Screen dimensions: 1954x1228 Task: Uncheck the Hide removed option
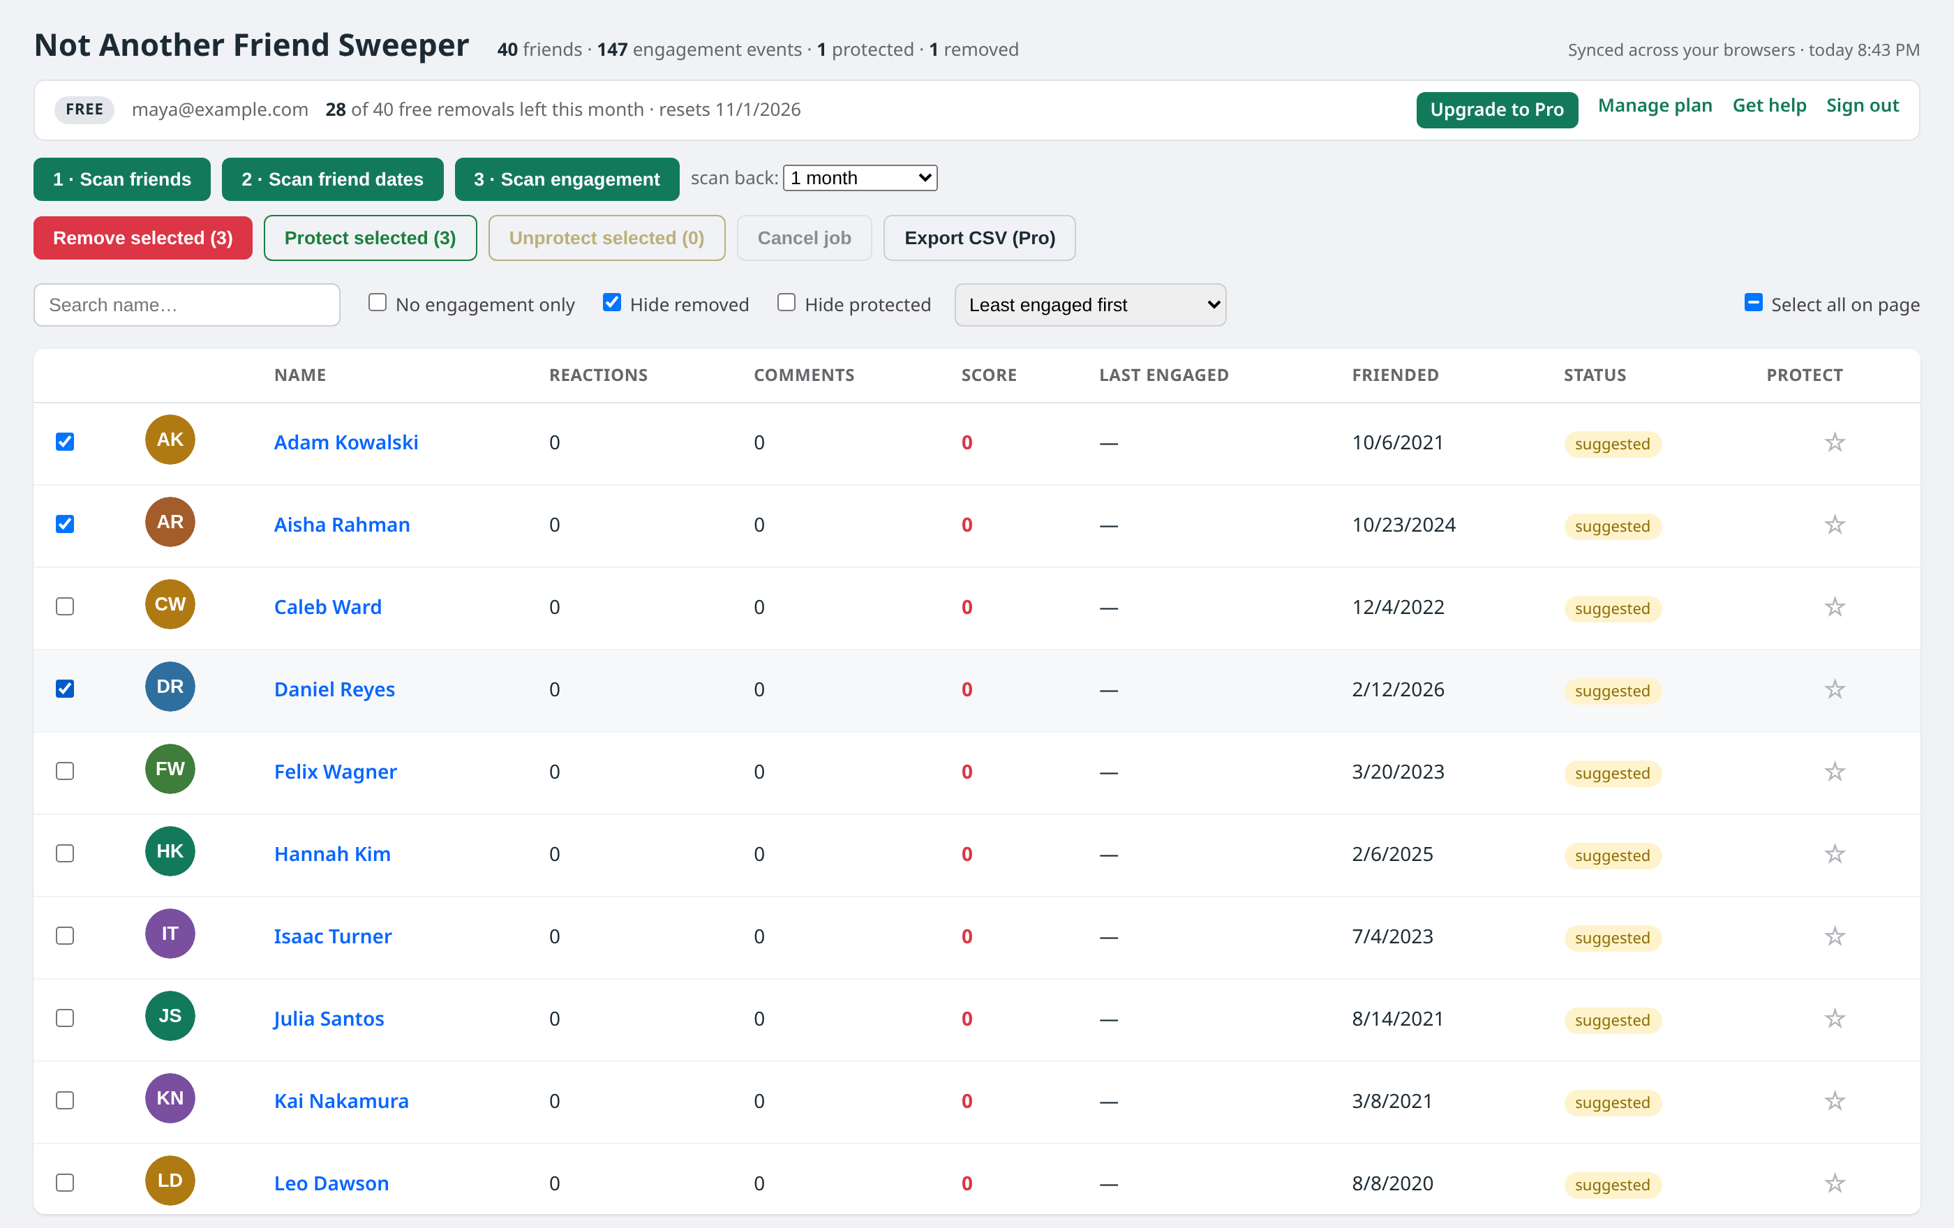[612, 303]
